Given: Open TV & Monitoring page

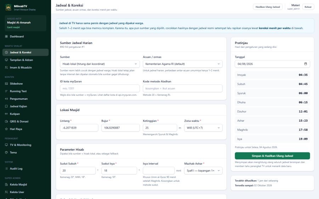Looking at the screenshot, I should coord(26,145).
